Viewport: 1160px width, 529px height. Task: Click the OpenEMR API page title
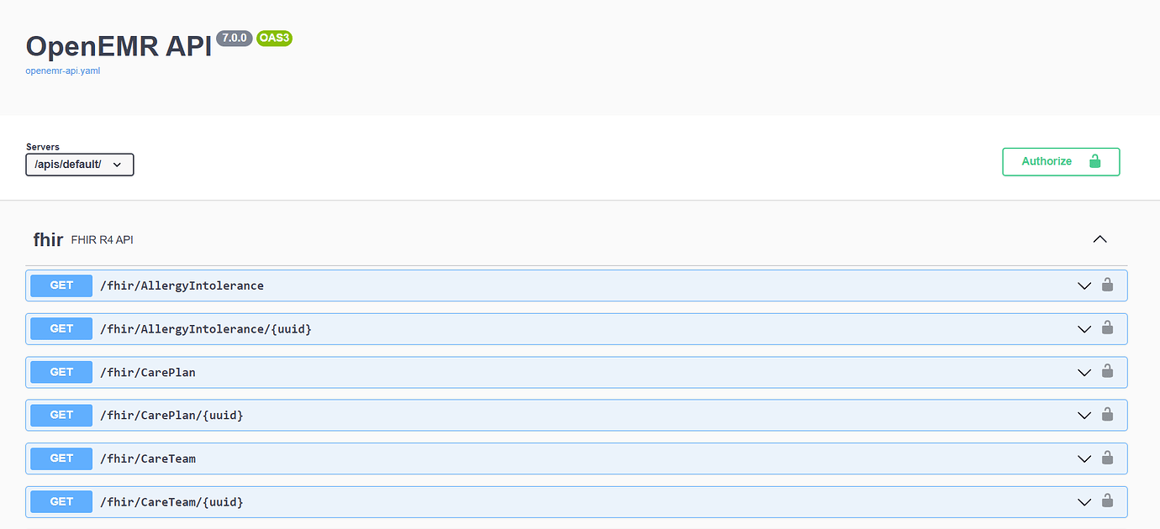pyautogui.click(x=119, y=46)
